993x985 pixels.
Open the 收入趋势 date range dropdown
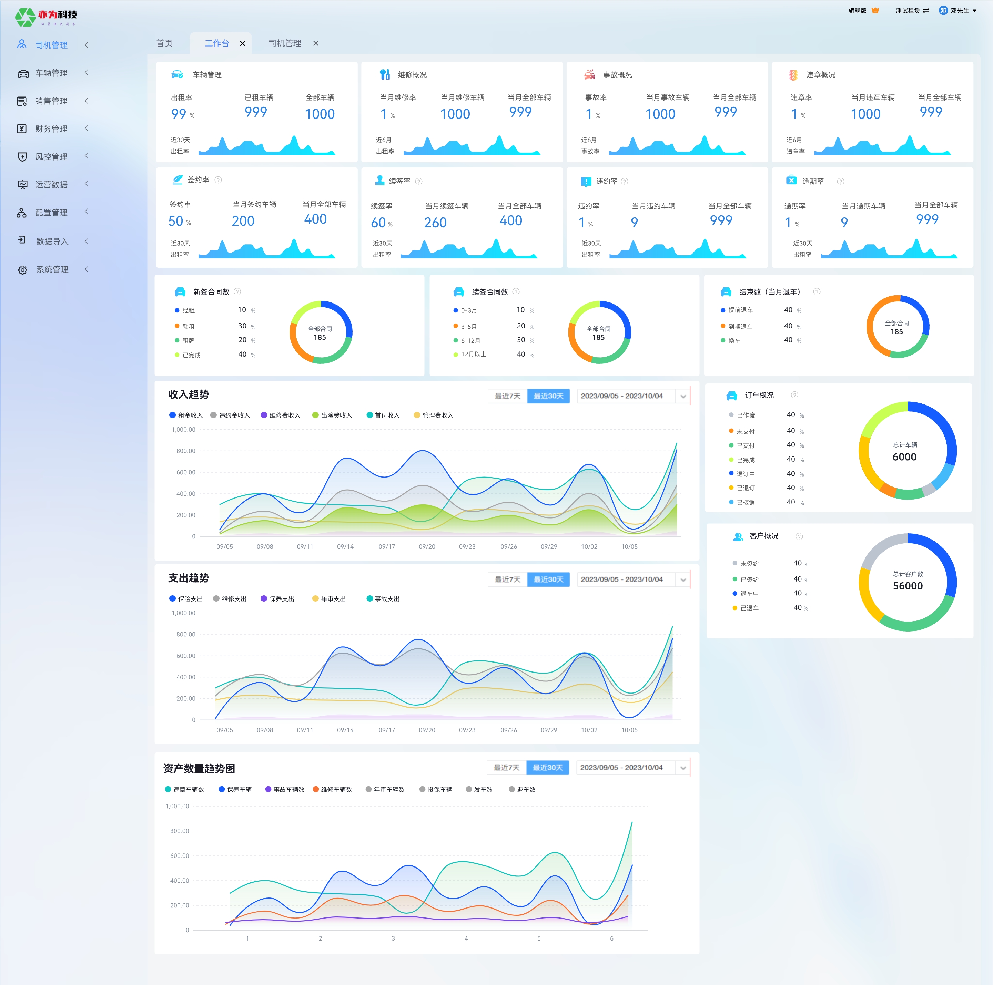point(682,396)
